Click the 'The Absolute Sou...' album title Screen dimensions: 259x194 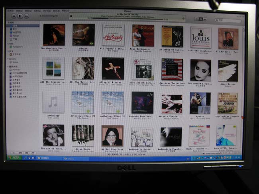click(x=53, y=48)
